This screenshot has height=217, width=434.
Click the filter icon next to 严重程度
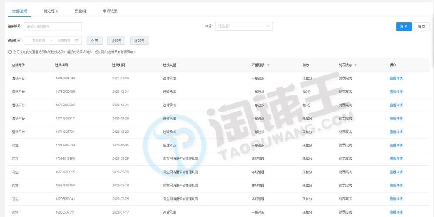pyautogui.click(x=268, y=65)
